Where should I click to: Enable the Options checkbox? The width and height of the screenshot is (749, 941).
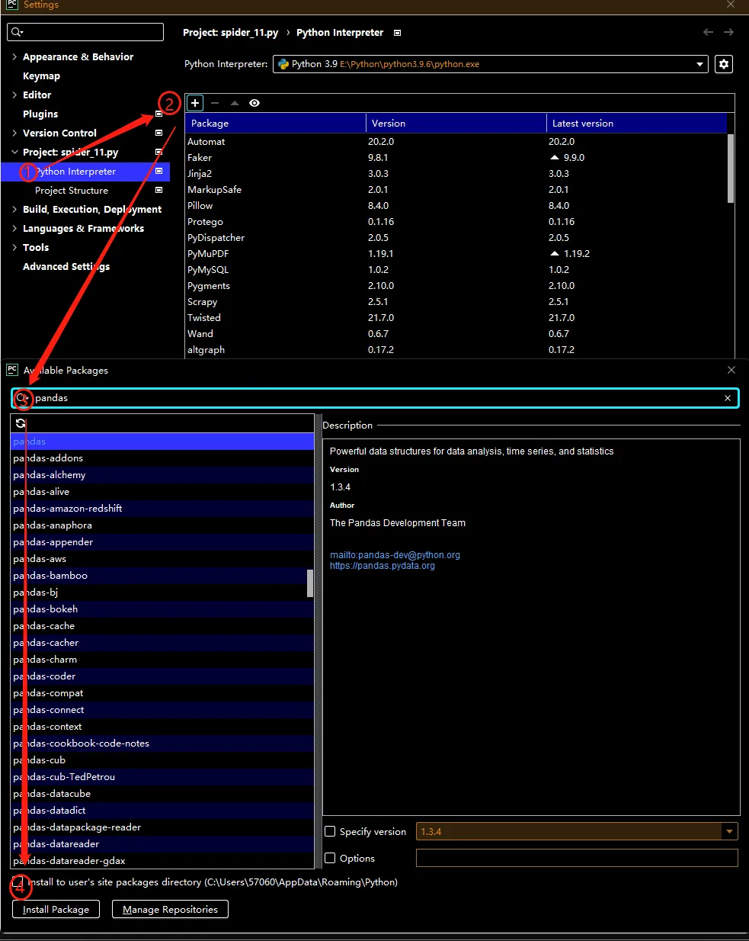330,858
